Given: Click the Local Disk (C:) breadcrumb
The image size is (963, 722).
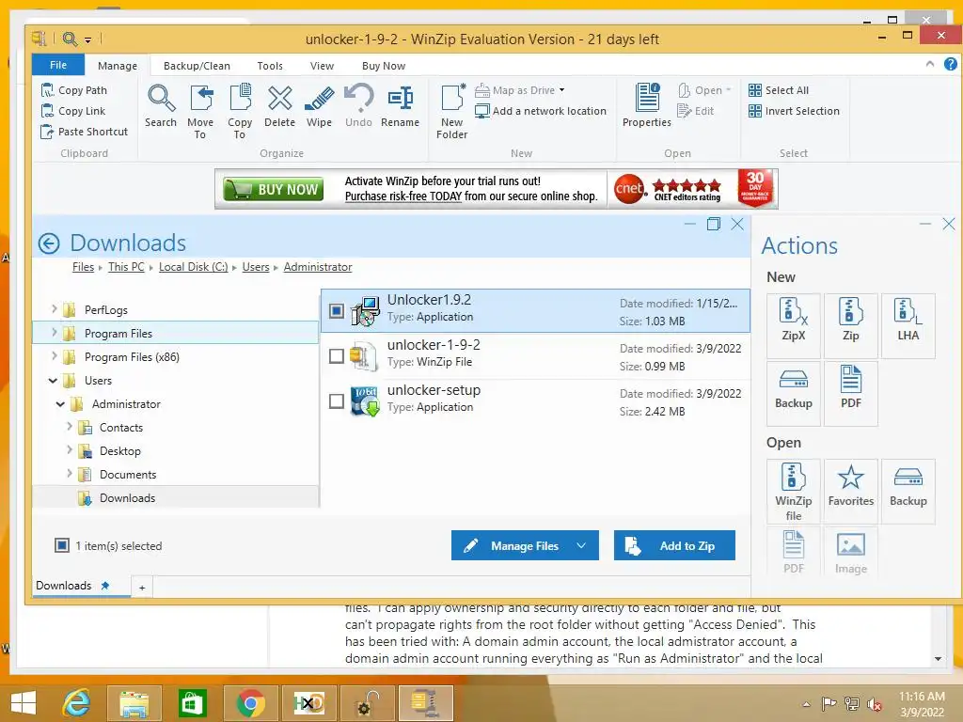Looking at the screenshot, I should [193, 267].
